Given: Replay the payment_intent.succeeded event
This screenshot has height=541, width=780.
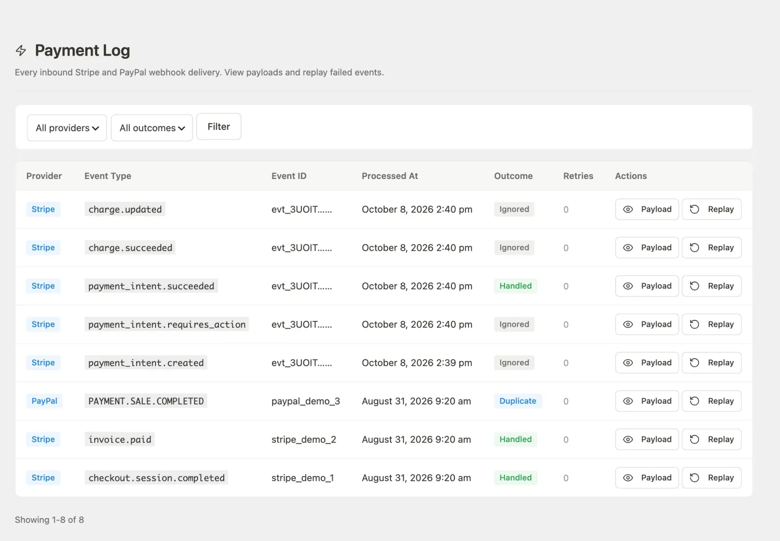Looking at the screenshot, I should (712, 286).
